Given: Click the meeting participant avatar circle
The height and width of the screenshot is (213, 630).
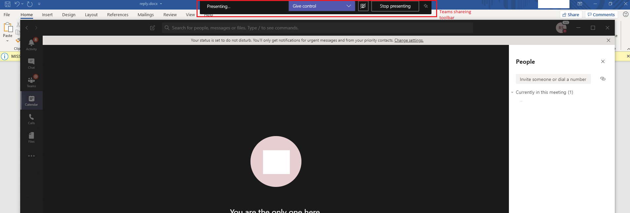Looking at the screenshot, I should point(276,161).
